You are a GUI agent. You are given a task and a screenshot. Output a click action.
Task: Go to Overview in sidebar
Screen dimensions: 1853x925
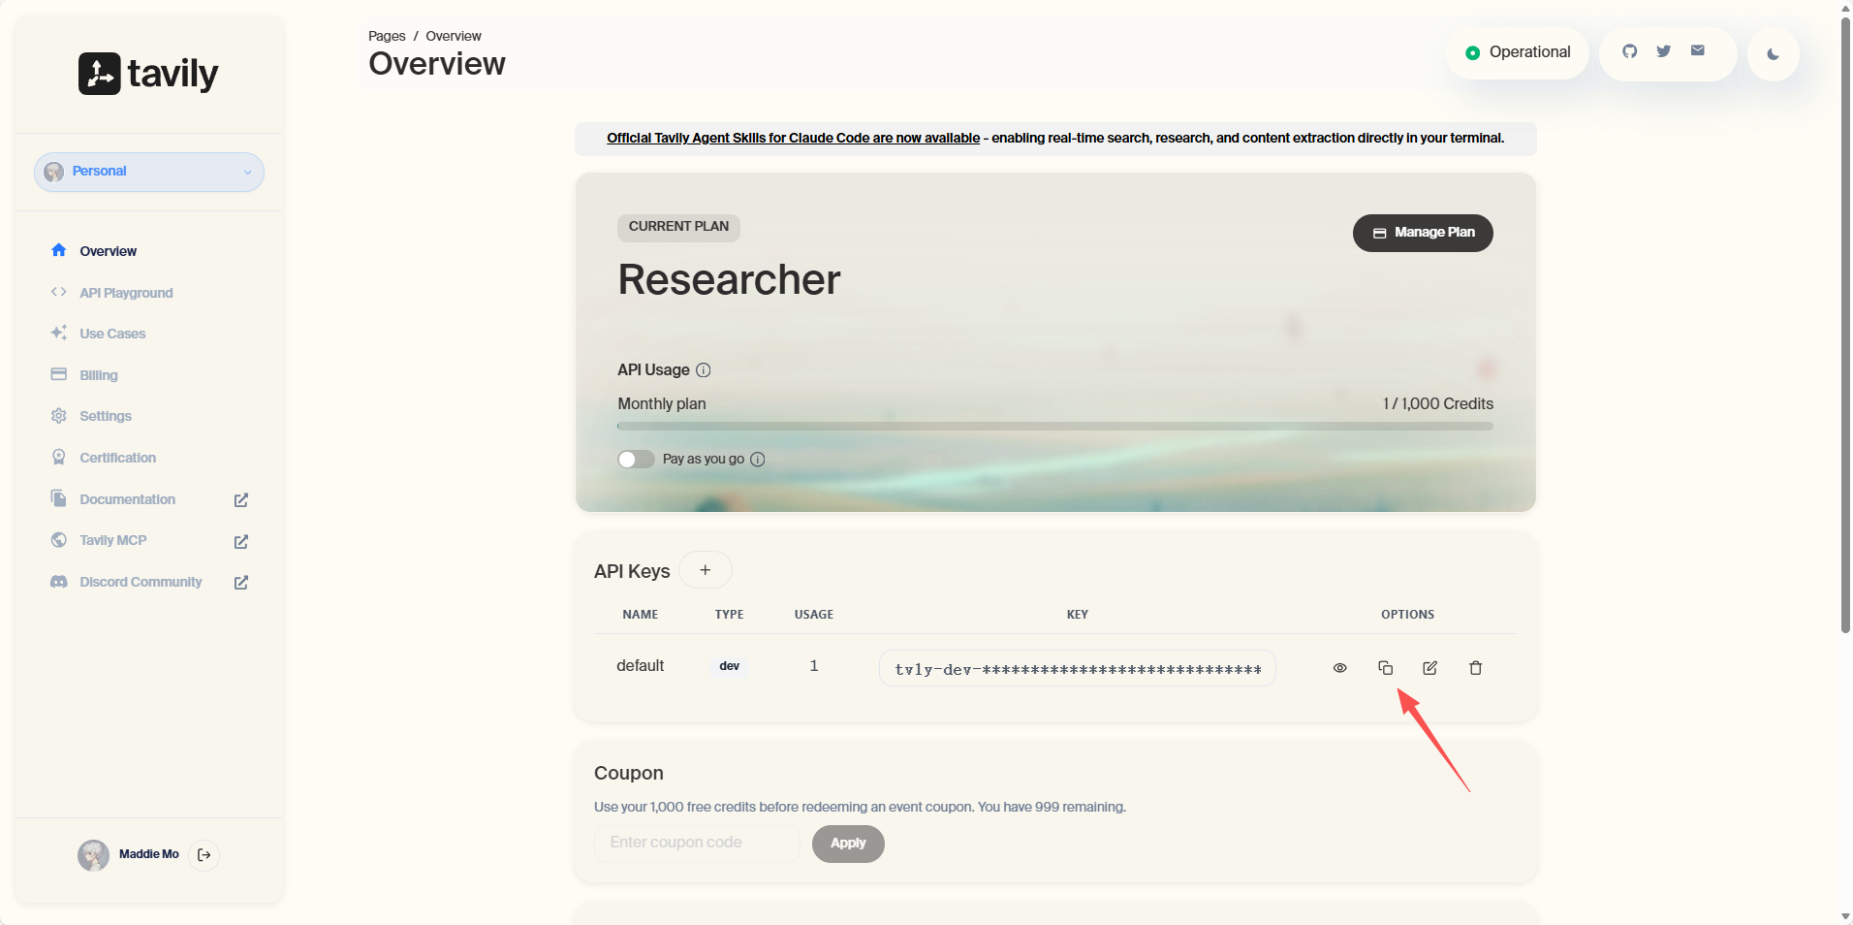[108, 251]
